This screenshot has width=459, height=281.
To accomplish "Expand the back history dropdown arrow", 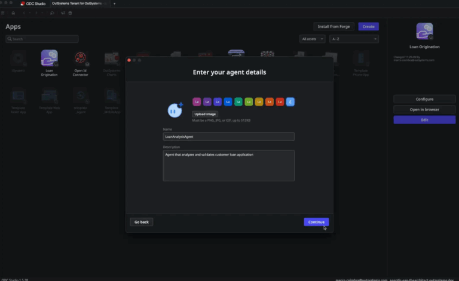I will tap(29, 13).
